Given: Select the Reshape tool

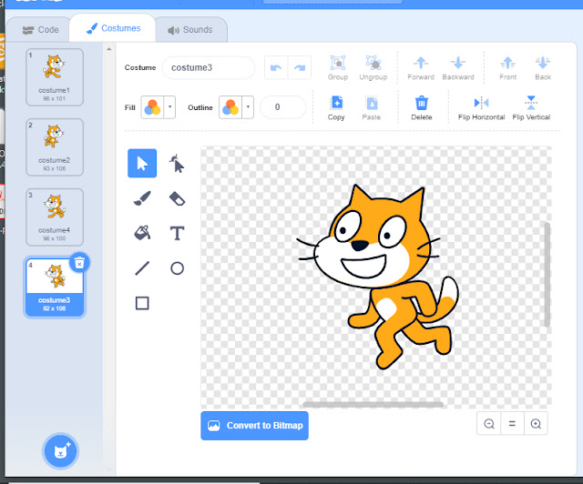Looking at the screenshot, I should 177,164.
